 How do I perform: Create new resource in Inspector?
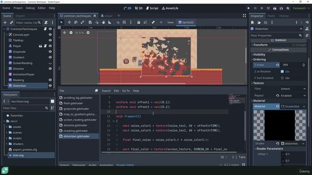point(253,22)
